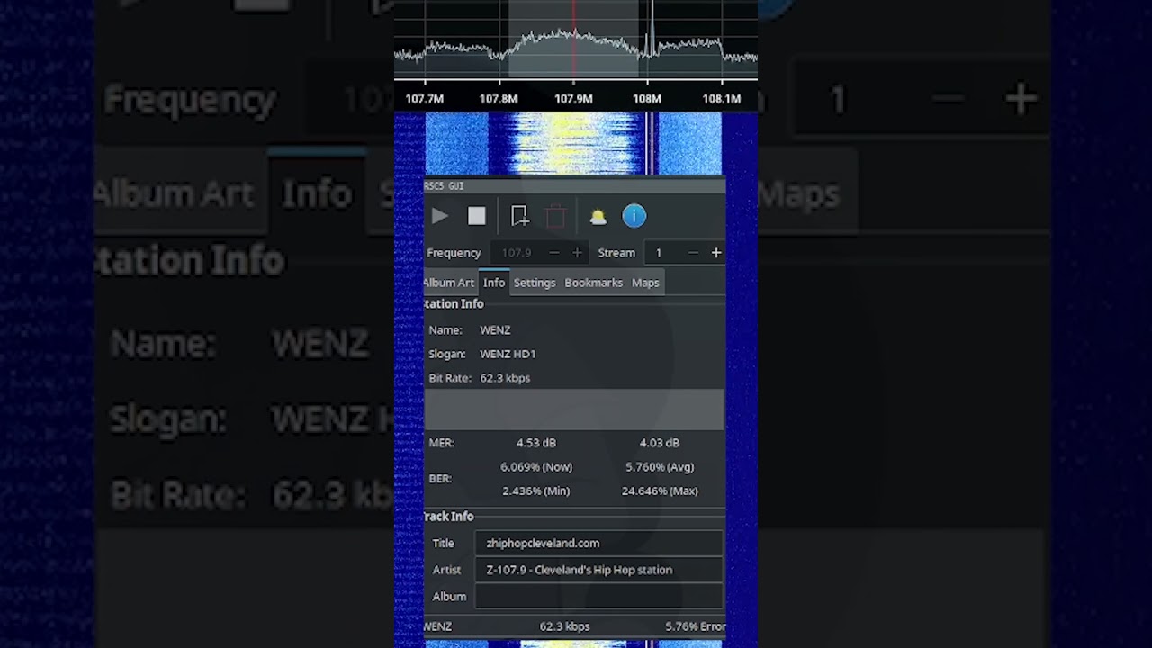1152x648 pixels.
Task: Click the red trash delete-bookmark icon
Action: (556, 216)
